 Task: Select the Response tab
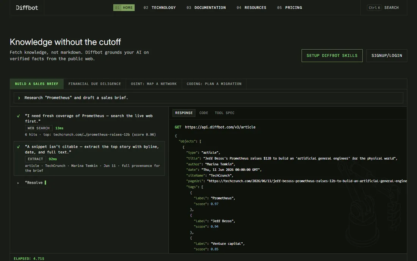184,113
